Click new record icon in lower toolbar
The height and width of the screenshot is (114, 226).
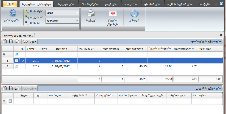coord(5,88)
